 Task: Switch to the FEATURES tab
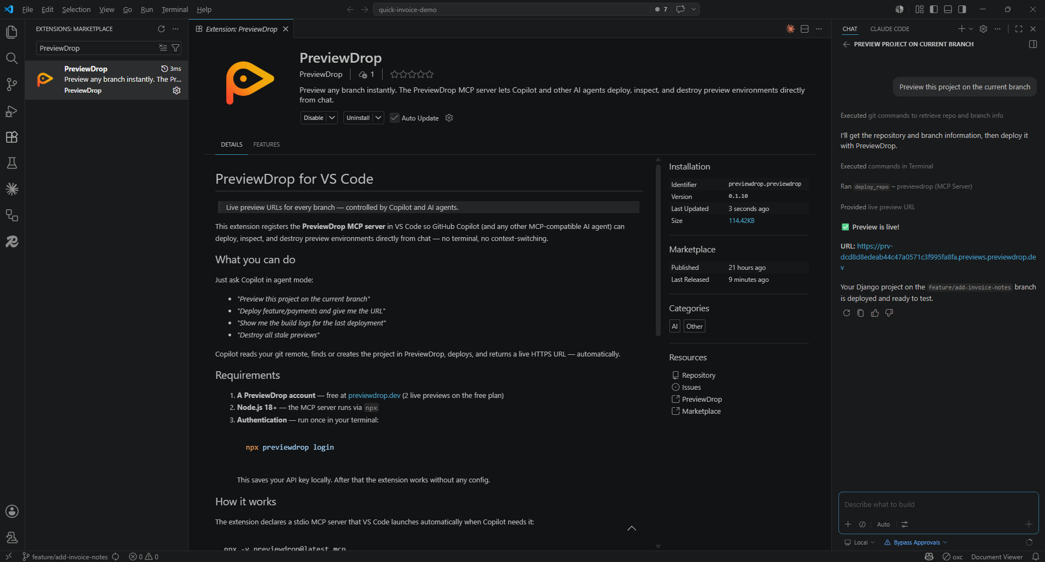[267, 144]
